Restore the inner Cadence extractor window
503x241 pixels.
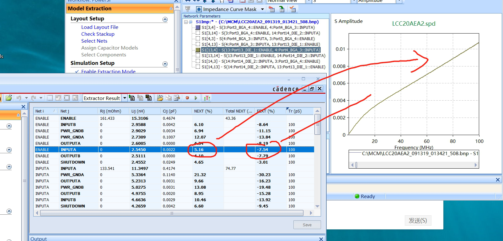pyautogui.click(x=312, y=89)
